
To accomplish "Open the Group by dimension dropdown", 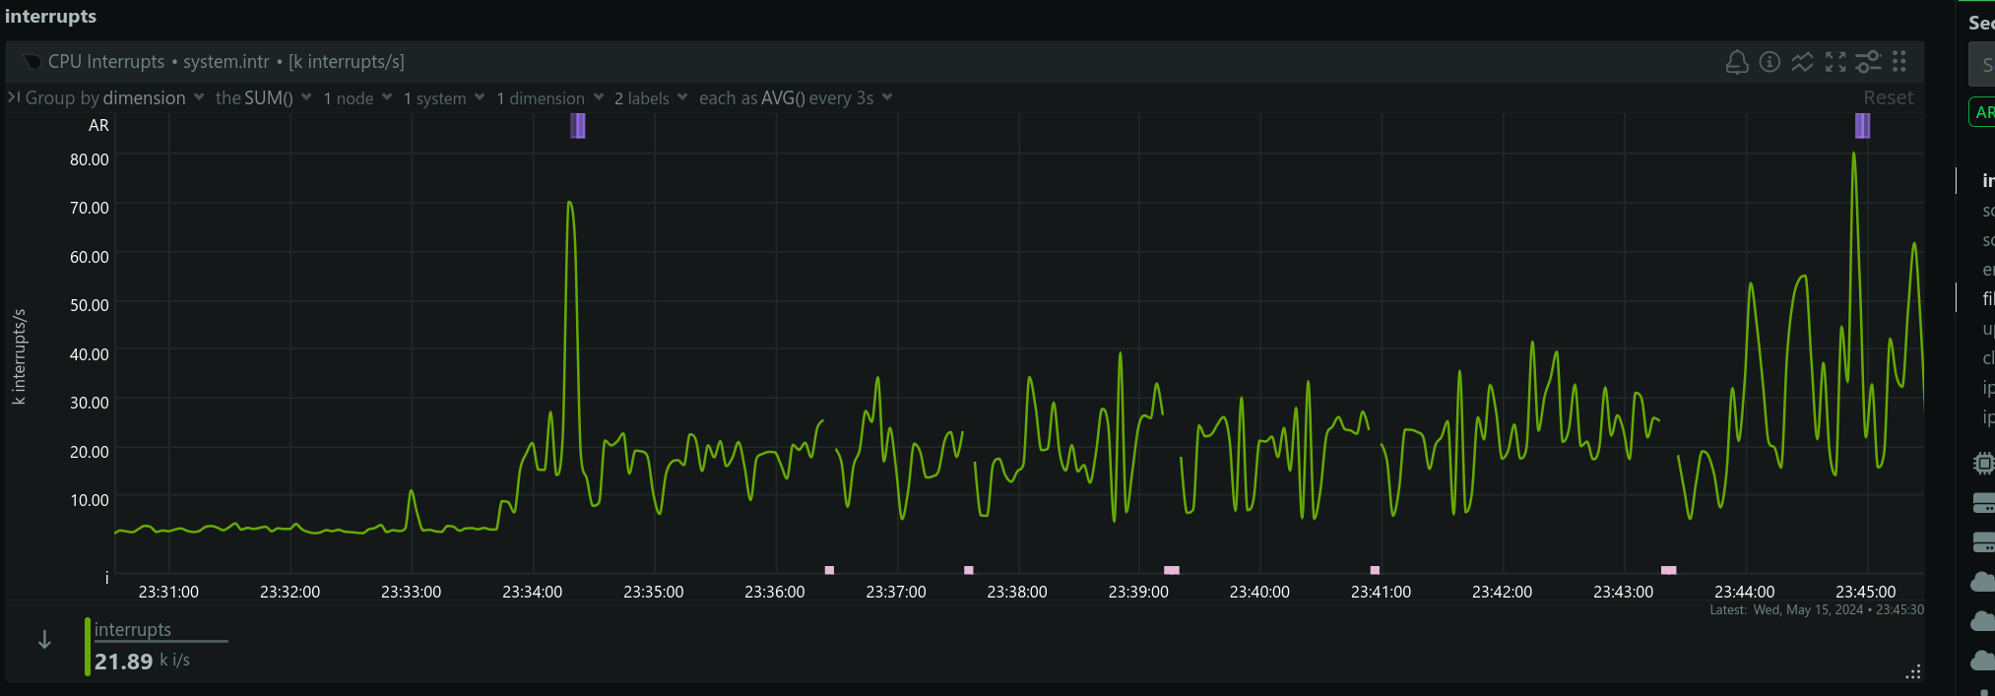I will tap(114, 98).
